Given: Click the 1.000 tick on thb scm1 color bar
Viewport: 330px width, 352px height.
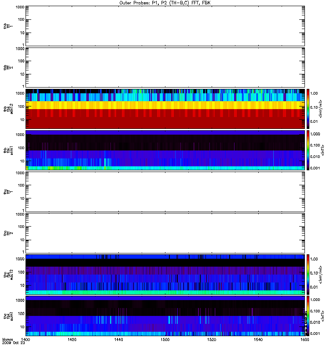Looking at the screenshot, I should point(315,134).
